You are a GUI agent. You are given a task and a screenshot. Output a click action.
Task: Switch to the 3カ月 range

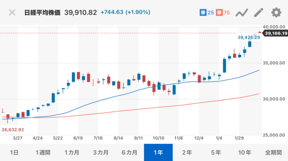(x=101, y=152)
